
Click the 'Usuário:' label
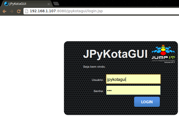click(98, 80)
